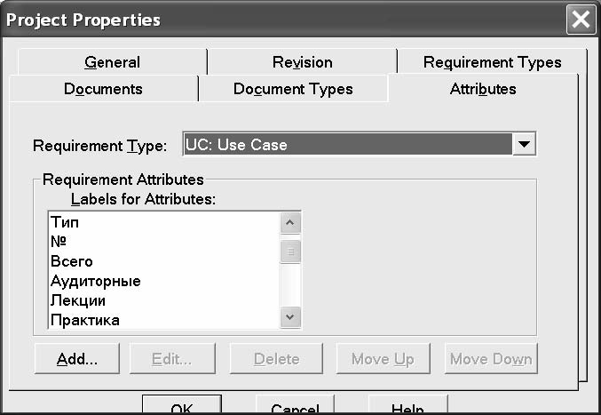The width and height of the screenshot is (601, 415).
Task: Click the OK button
Action: 182,406
